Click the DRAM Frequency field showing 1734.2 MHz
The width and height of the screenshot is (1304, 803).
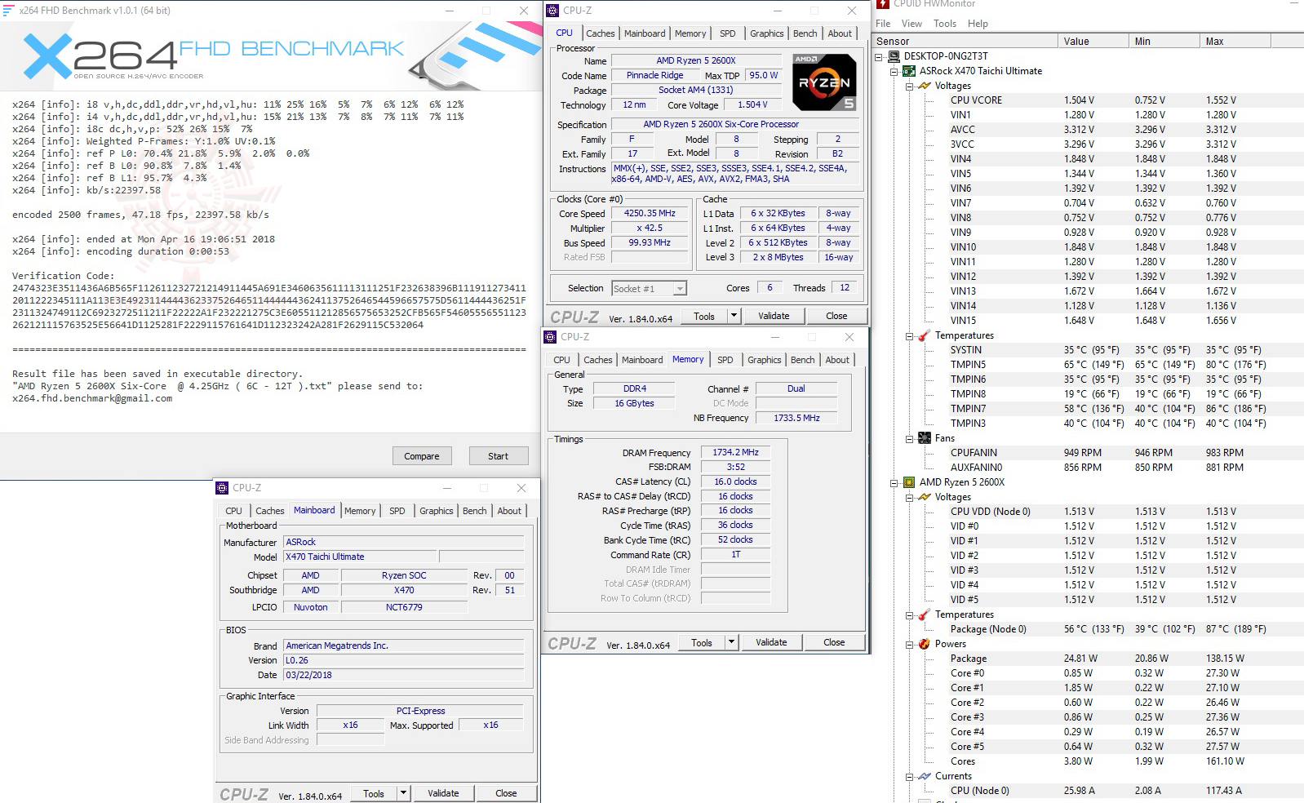pos(735,453)
